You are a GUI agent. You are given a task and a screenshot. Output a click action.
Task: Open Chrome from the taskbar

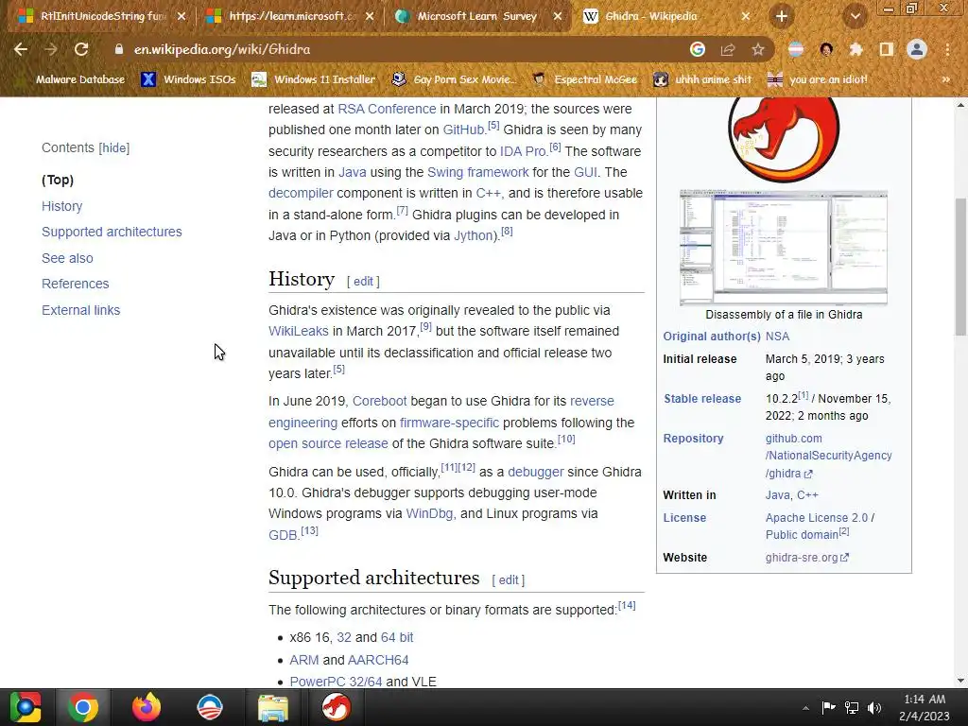[83, 707]
